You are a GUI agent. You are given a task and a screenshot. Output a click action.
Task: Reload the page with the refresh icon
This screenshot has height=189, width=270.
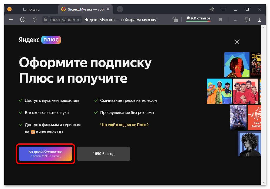click(x=34, y=19)
